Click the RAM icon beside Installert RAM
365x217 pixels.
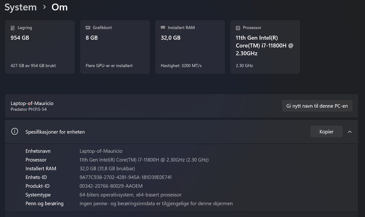tap(163, 28)
